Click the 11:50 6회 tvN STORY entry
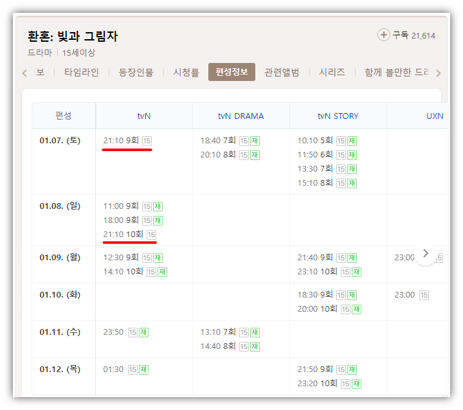 [327, 155]
